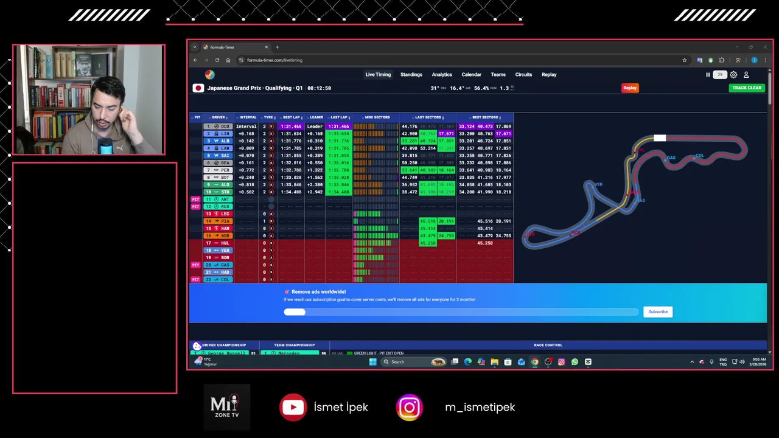Click the Team Championship panel header
The image size is (779, 438).
point(295,346)
